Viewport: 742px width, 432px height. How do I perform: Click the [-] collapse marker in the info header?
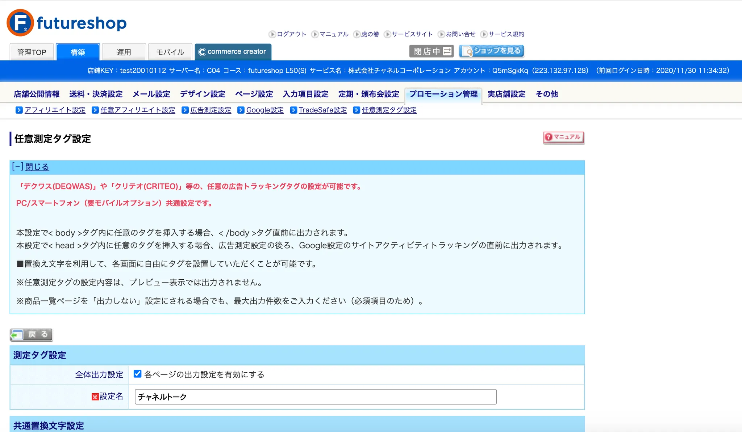tap(17, 166)
